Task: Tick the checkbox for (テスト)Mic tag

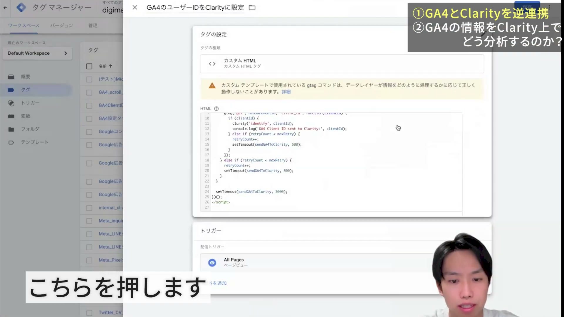Action: [89, 79]
